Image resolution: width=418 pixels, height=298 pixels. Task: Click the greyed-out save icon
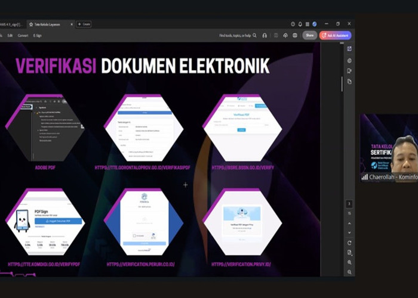(276, 35)
